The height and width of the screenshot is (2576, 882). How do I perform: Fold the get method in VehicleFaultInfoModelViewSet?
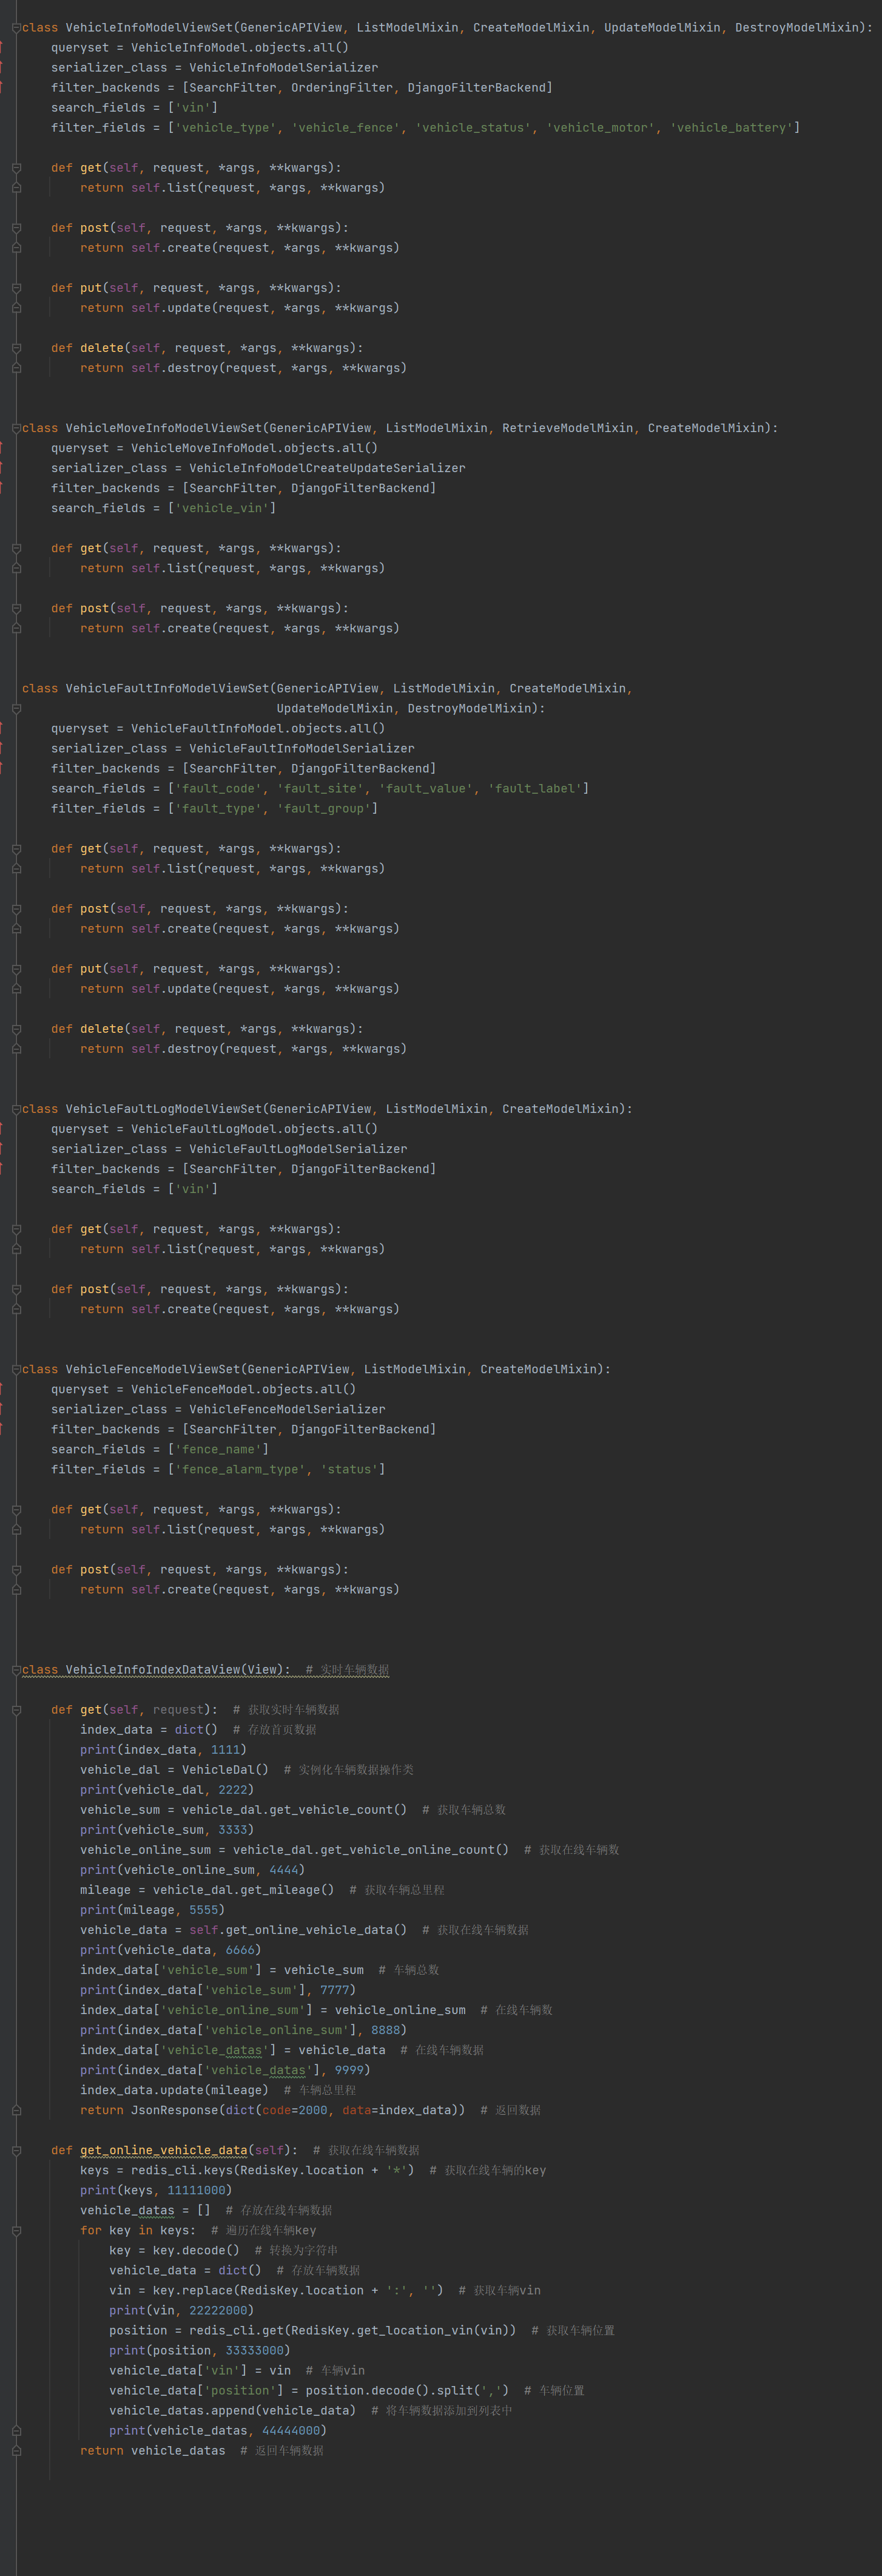(16, 849)
